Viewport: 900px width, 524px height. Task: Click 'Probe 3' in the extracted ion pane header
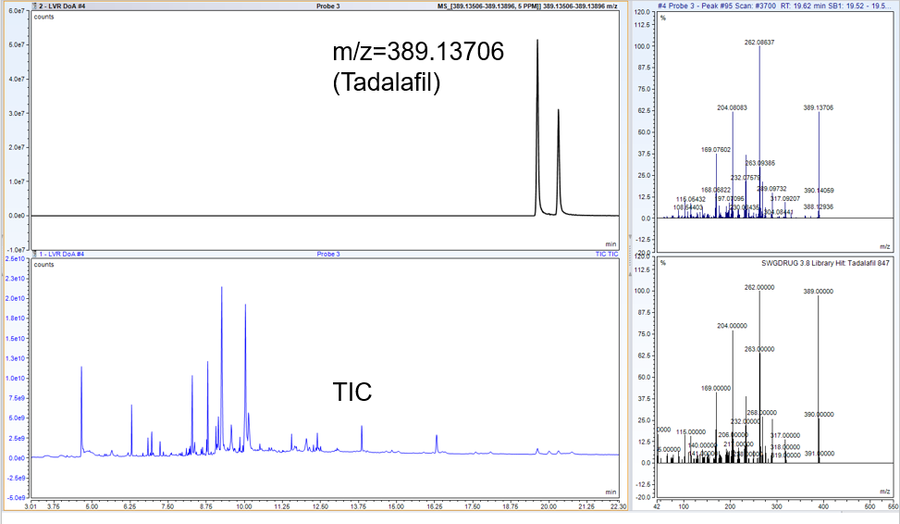point(328,6)
